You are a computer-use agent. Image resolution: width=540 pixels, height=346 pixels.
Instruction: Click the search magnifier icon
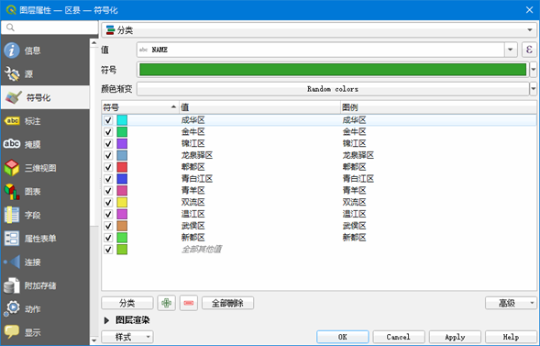pyautogui.click(x=10, y=28)
